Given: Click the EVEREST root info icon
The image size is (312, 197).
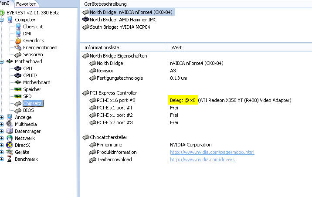Looking at the screenshot, I should coord(2,13).
